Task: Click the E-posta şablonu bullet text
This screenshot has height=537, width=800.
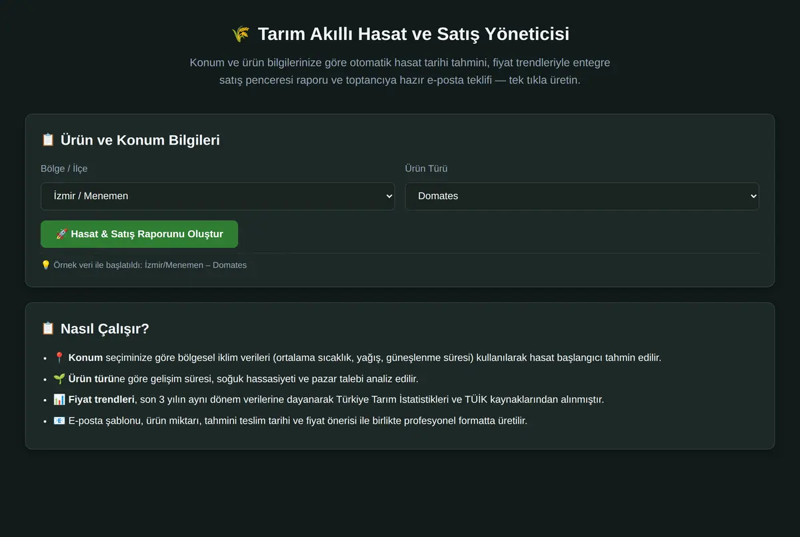Action: pos(298,421)
